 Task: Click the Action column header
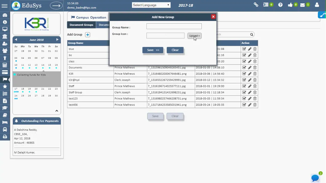(246, 43)
